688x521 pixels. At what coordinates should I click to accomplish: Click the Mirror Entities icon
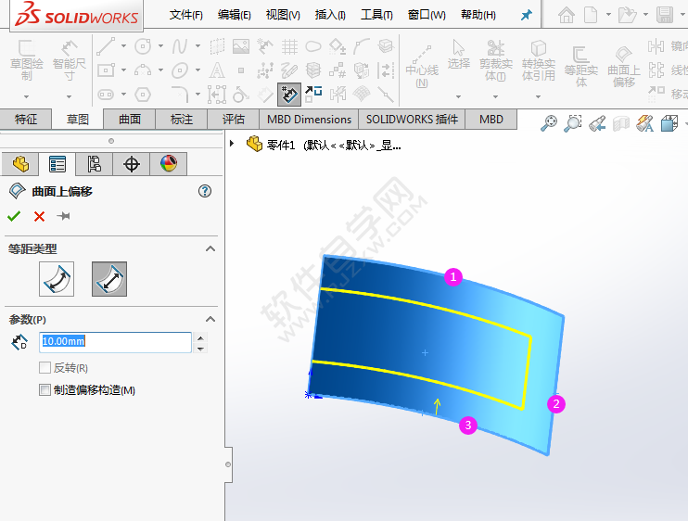point(656,46)
